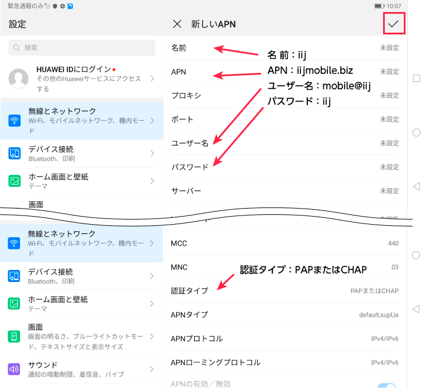This screenshot has height=388, width=425.
Task: Tap the signal strength icon in status bar
Action: [48, 6]
